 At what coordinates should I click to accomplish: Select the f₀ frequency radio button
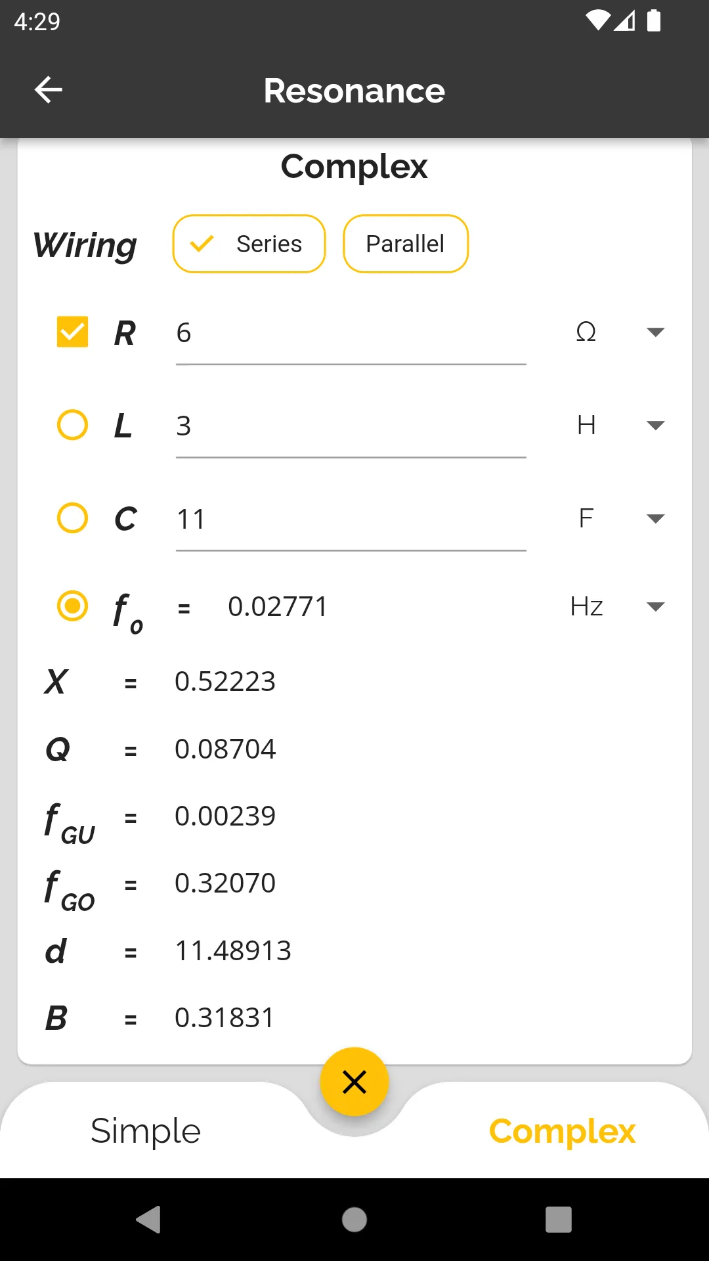coord(72,606)
